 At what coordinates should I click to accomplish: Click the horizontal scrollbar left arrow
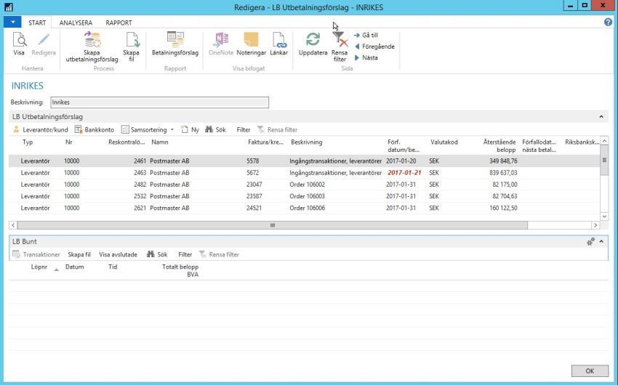[x=13, y=225]
